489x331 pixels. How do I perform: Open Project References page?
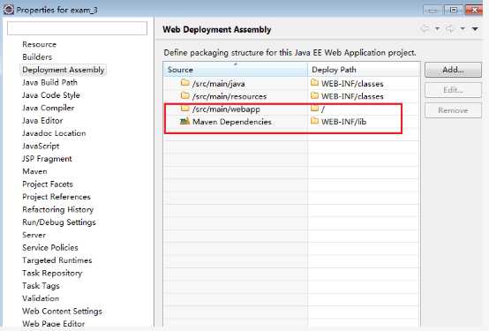(56, 197)
